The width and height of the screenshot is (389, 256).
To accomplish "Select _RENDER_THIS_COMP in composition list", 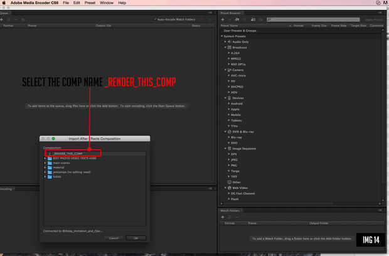I will (x=95, y=153).
